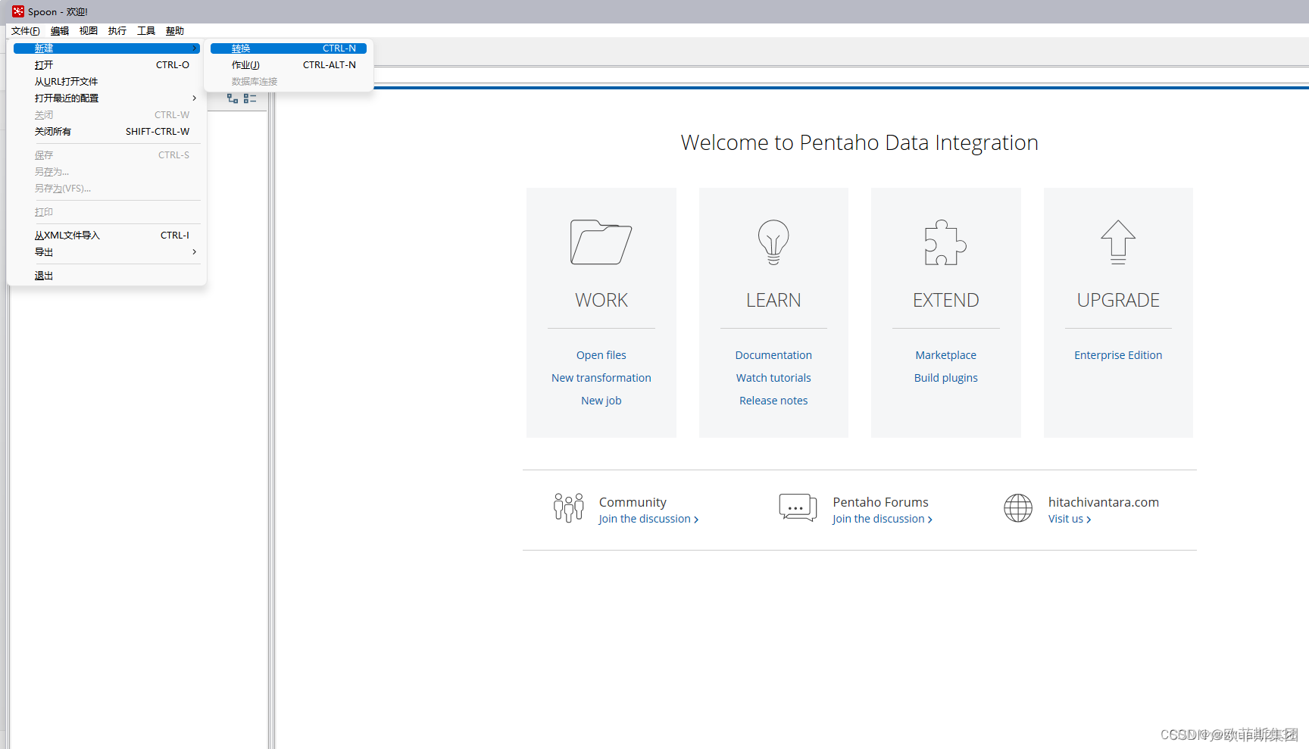Open the Release notes link

[x=773, y=401]
